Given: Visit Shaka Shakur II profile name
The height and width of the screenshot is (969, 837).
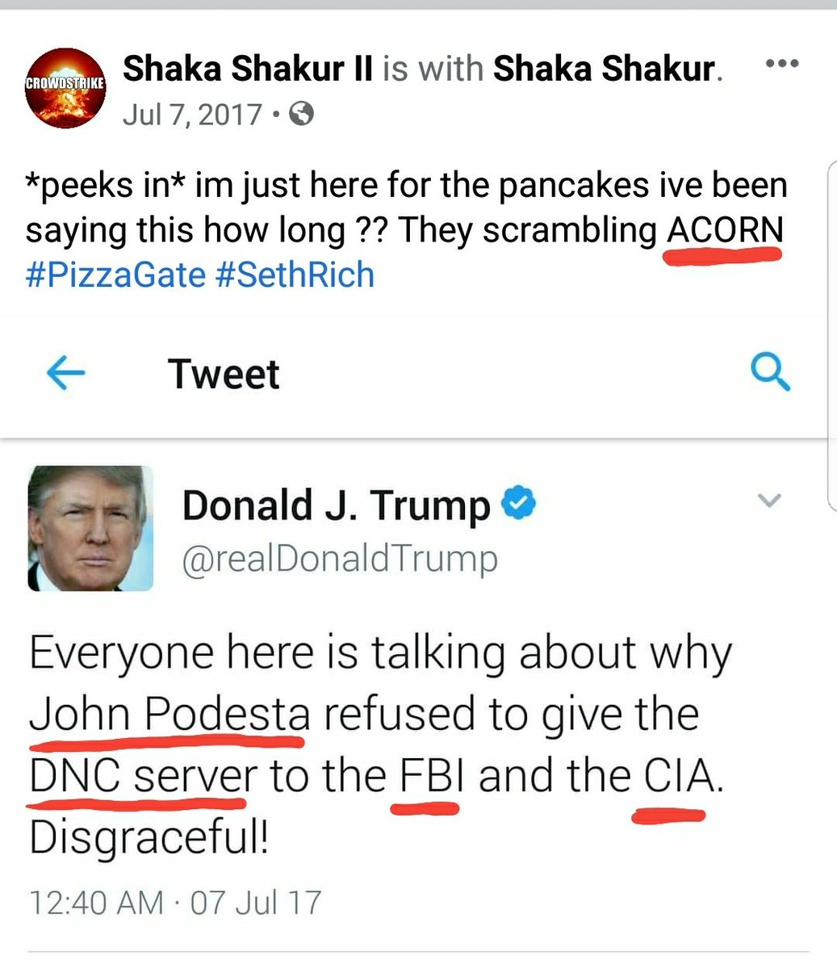Looking at the screenshot, I should coord(248,69).
